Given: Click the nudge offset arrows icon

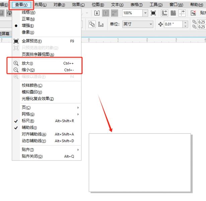Looking at the screenshot, I should [x=160, y=24].
